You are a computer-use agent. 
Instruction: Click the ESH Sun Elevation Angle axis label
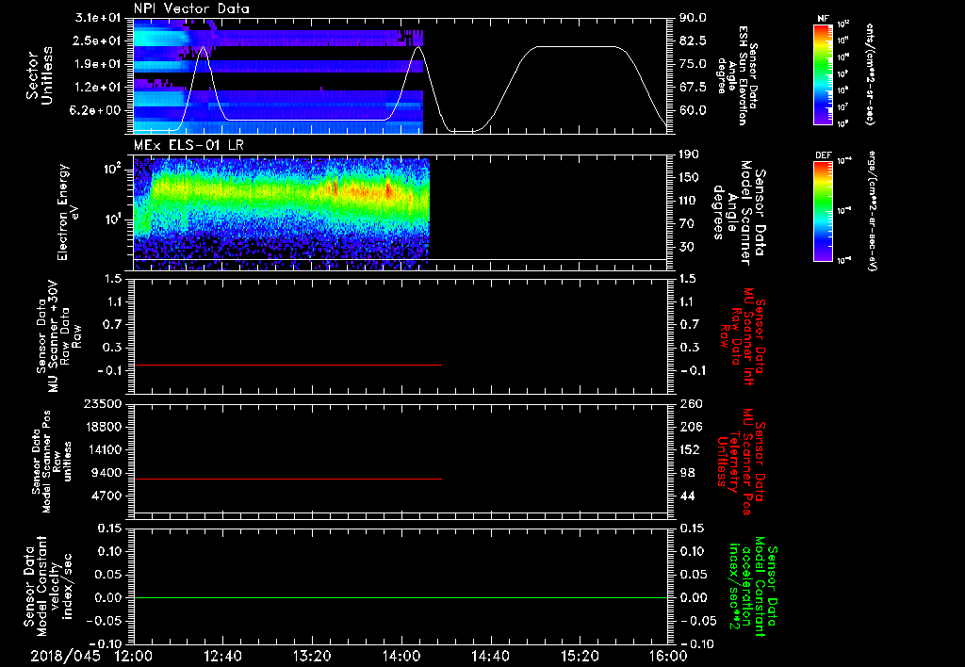[738, 75]
